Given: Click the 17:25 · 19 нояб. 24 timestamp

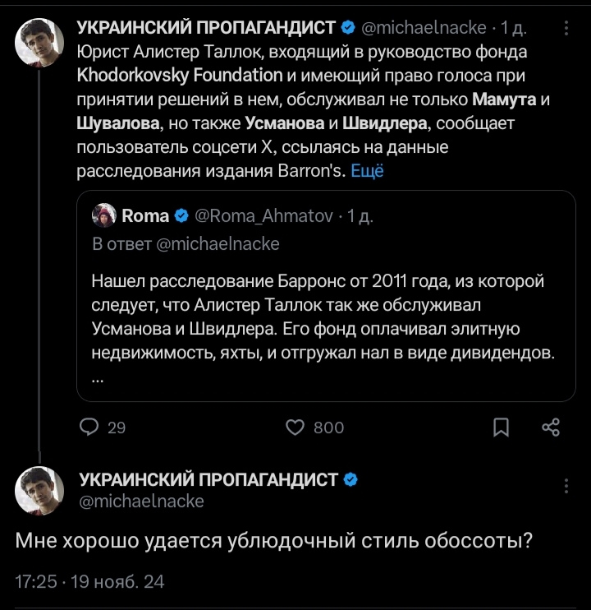Looking at the screenshot, I should pyautogui.click(x=90, y=581).
